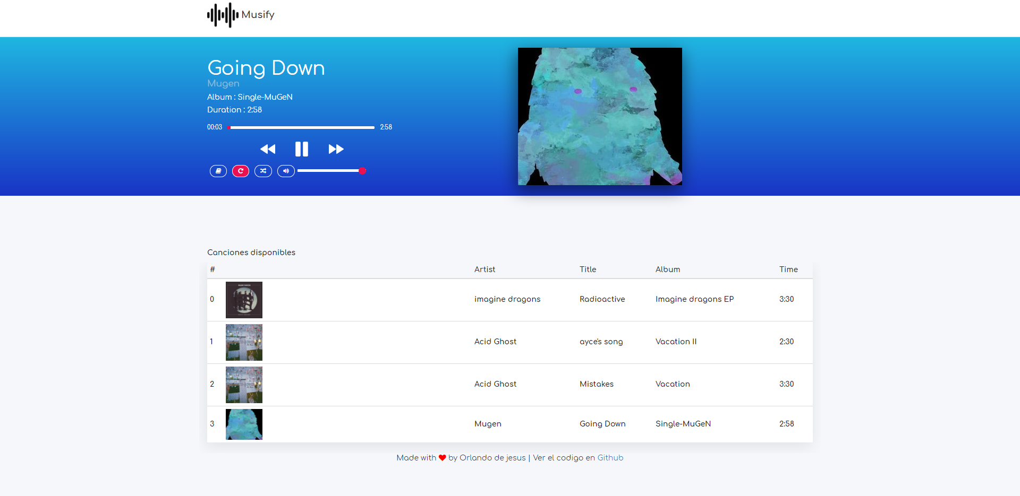Image resolution: width=1020 pixels, height=496 pixels.
Task: Select the Mistakes song cover thumbnail
Action: (x=244, y=385)
